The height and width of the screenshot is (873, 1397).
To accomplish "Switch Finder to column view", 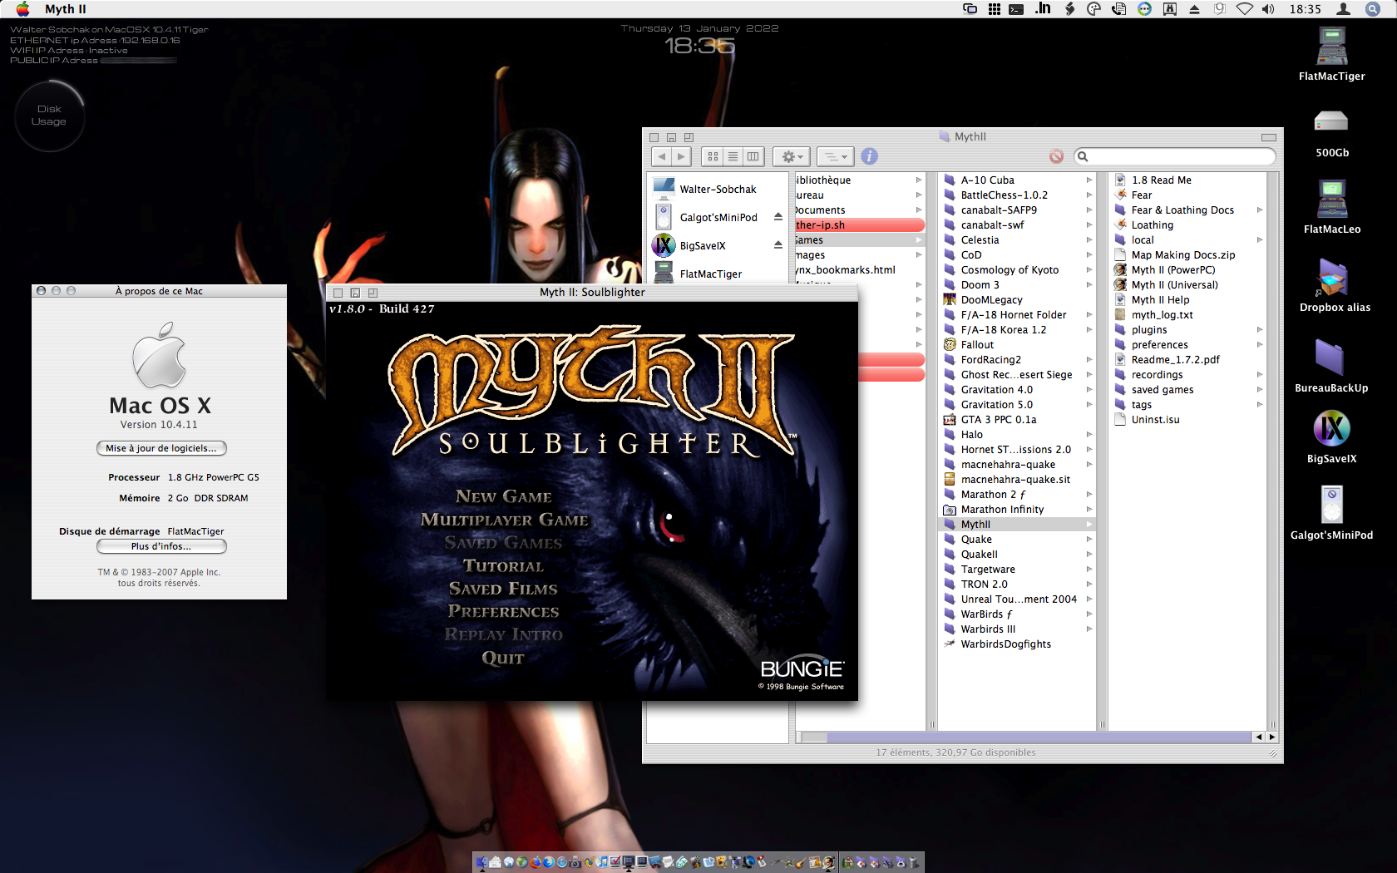I will 753,156.
